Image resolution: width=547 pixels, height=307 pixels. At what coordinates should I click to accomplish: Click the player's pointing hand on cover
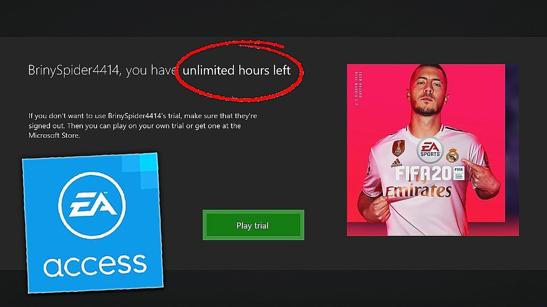pyautogui.click(x=476, y=169)
